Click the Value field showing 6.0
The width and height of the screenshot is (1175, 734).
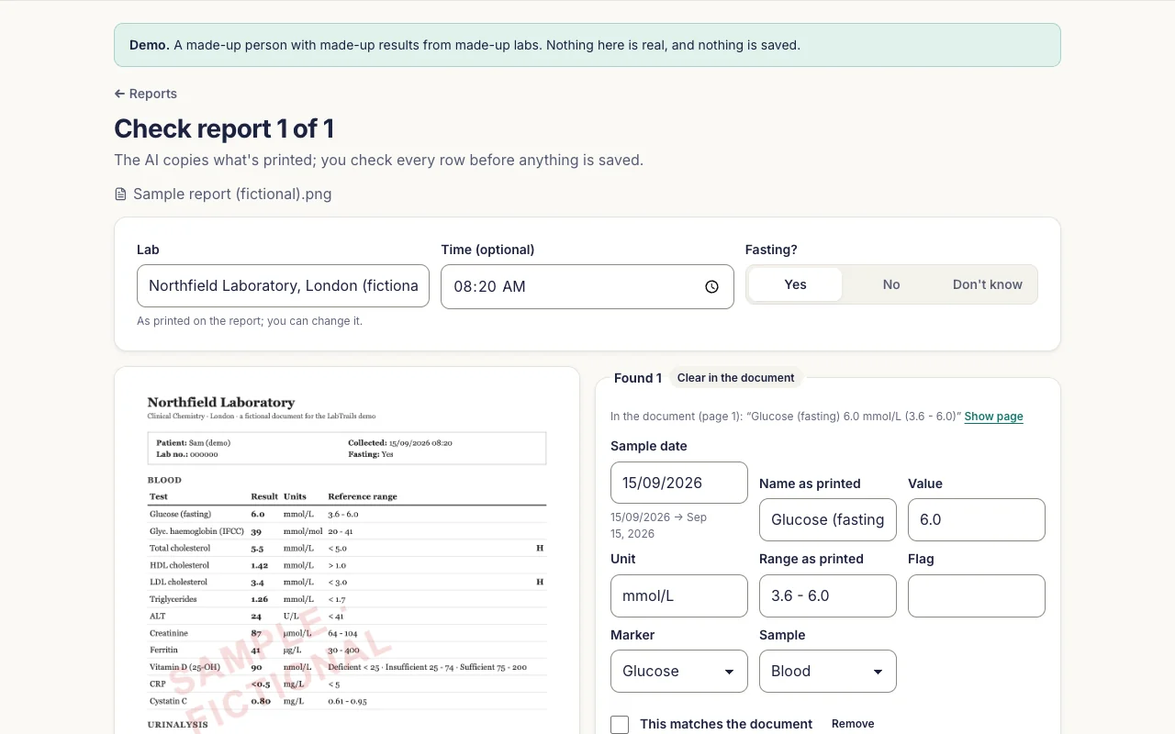[977, 520]
